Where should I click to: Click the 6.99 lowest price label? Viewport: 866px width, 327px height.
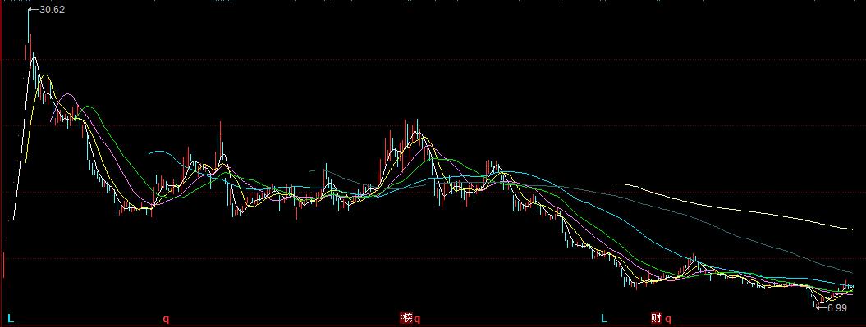click(x=837, y=308)
